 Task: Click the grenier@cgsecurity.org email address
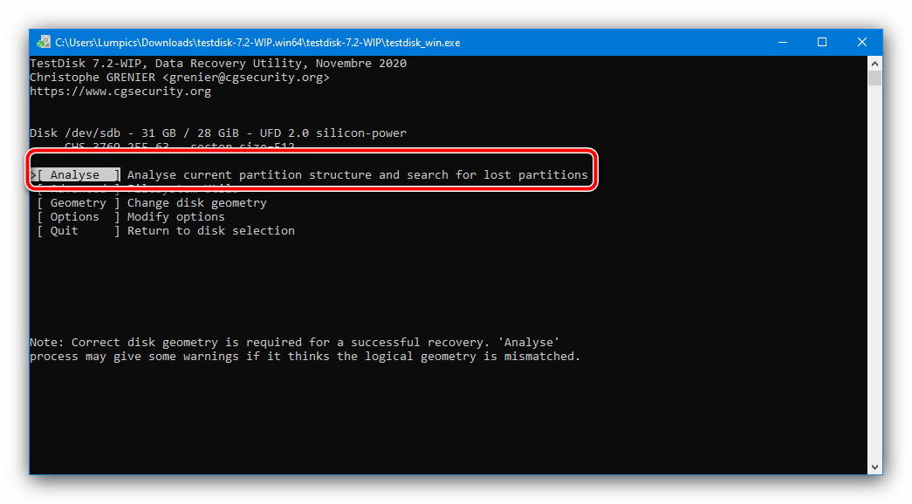[x=246, y=78]
